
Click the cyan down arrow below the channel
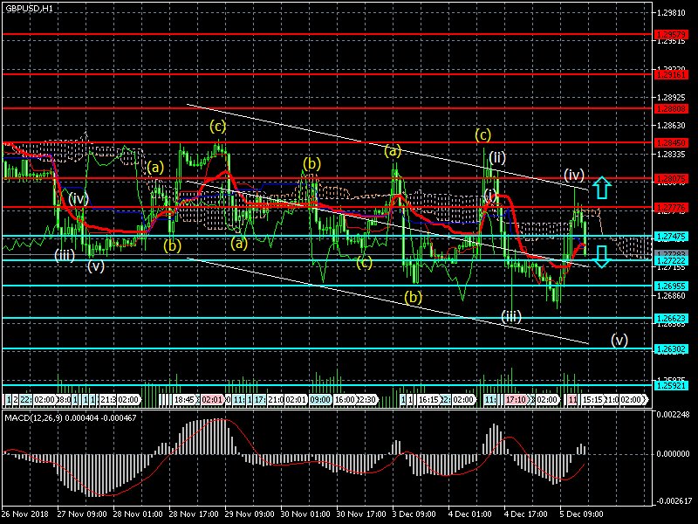600,256
